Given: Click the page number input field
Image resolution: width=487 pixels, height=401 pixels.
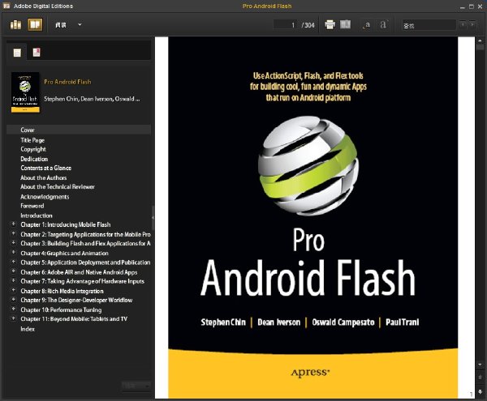Looking at the screenshot, I should (x=286, y=25).
